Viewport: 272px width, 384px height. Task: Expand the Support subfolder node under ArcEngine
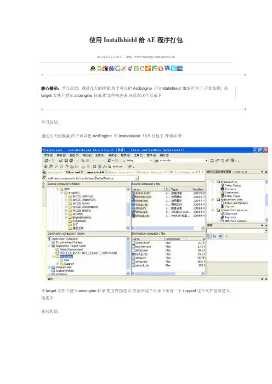tap(58, 264)
